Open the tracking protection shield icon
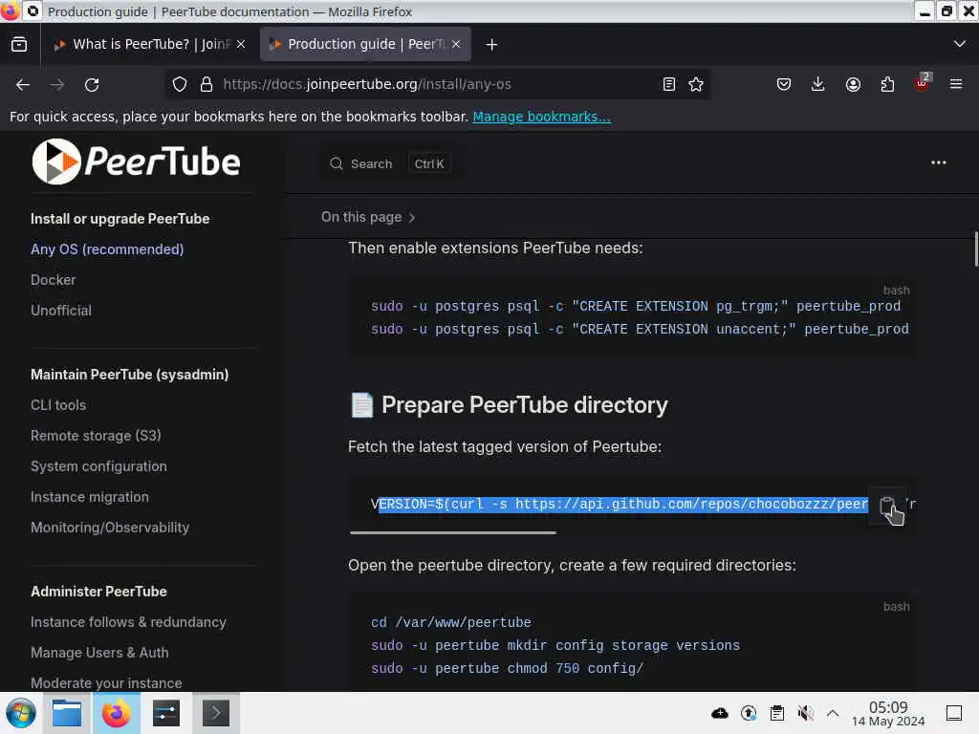Viewport: 979px width, 734px height. [x=180, y=84]
